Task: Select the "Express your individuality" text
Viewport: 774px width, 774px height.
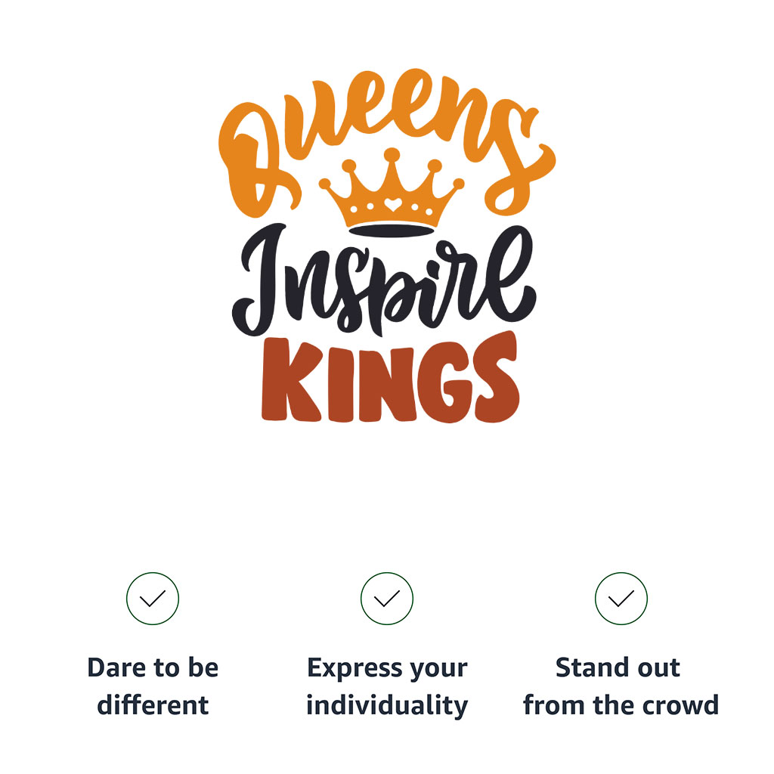Action: click(387, 686)
